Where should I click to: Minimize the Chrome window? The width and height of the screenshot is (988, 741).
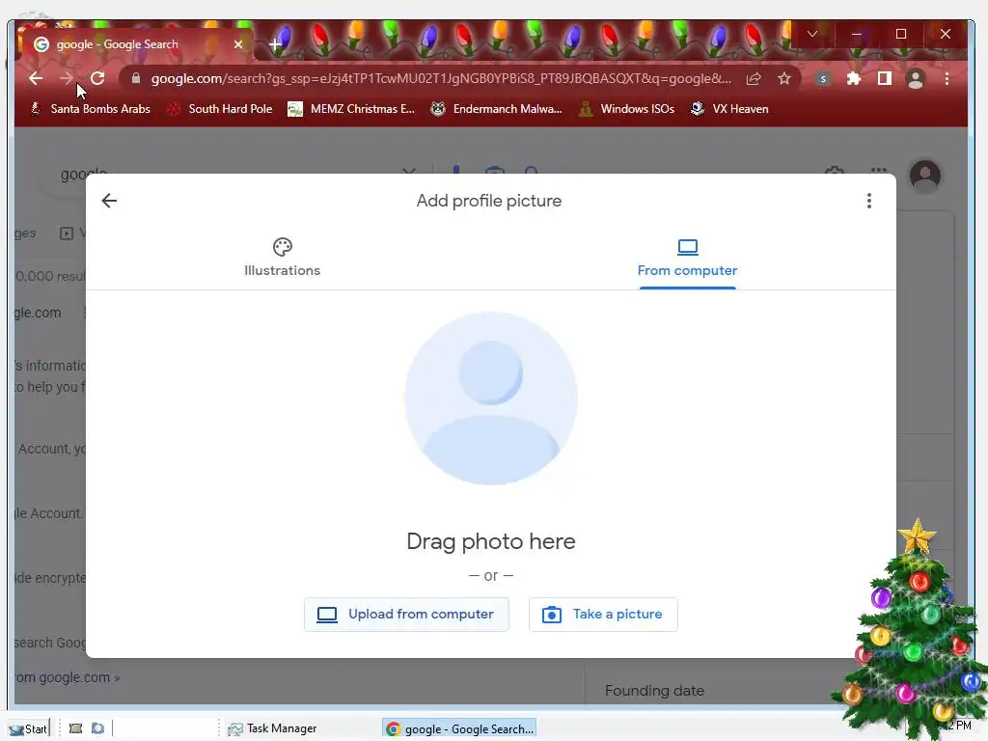point(857,34)
